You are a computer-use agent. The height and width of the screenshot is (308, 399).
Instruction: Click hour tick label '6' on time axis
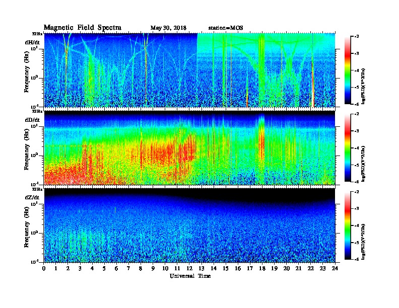(117, 268)
